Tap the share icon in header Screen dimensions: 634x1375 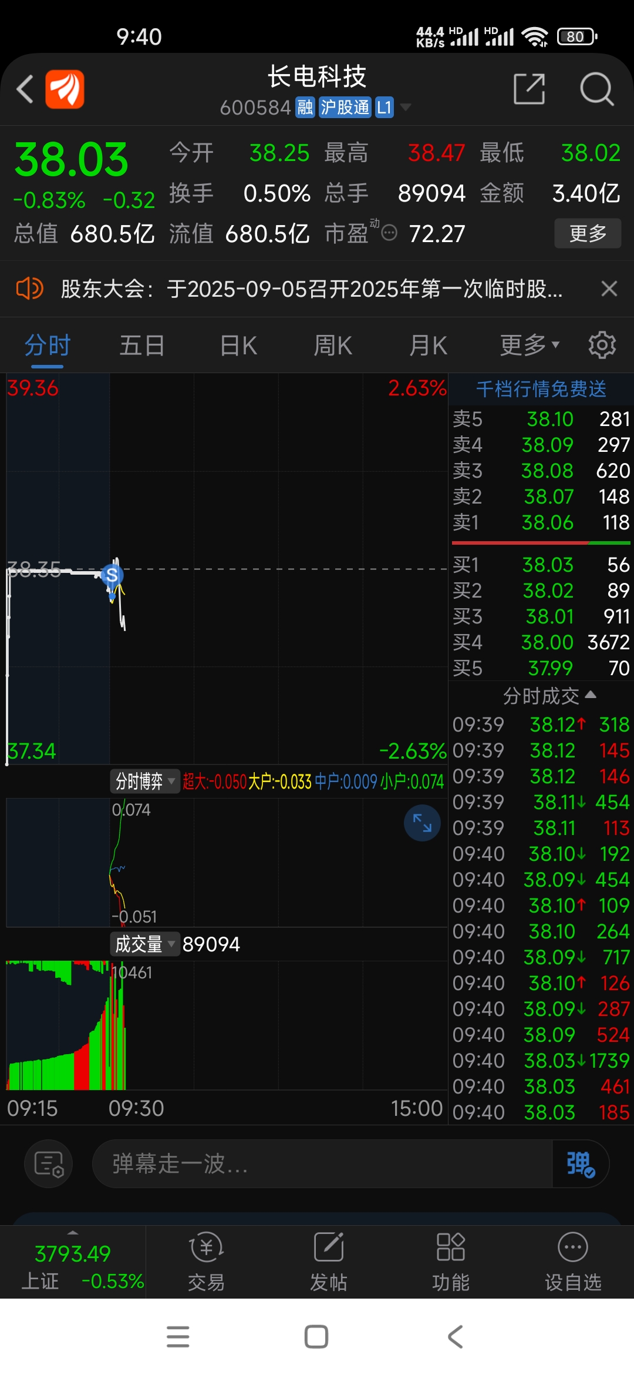[x=529, y=89]
